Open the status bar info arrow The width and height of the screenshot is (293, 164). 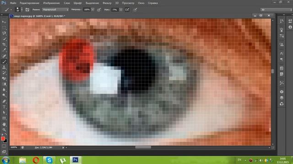coord(63,148)
